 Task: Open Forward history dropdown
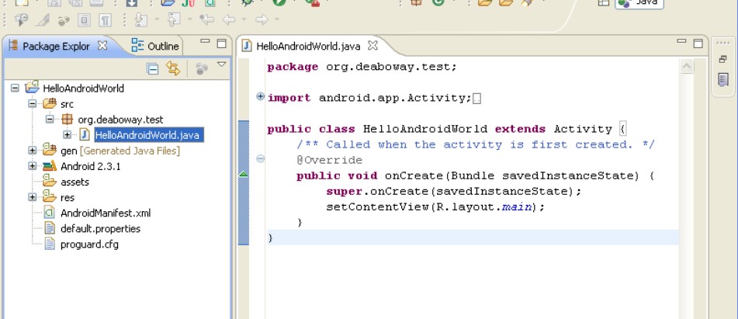click(277, 19)
